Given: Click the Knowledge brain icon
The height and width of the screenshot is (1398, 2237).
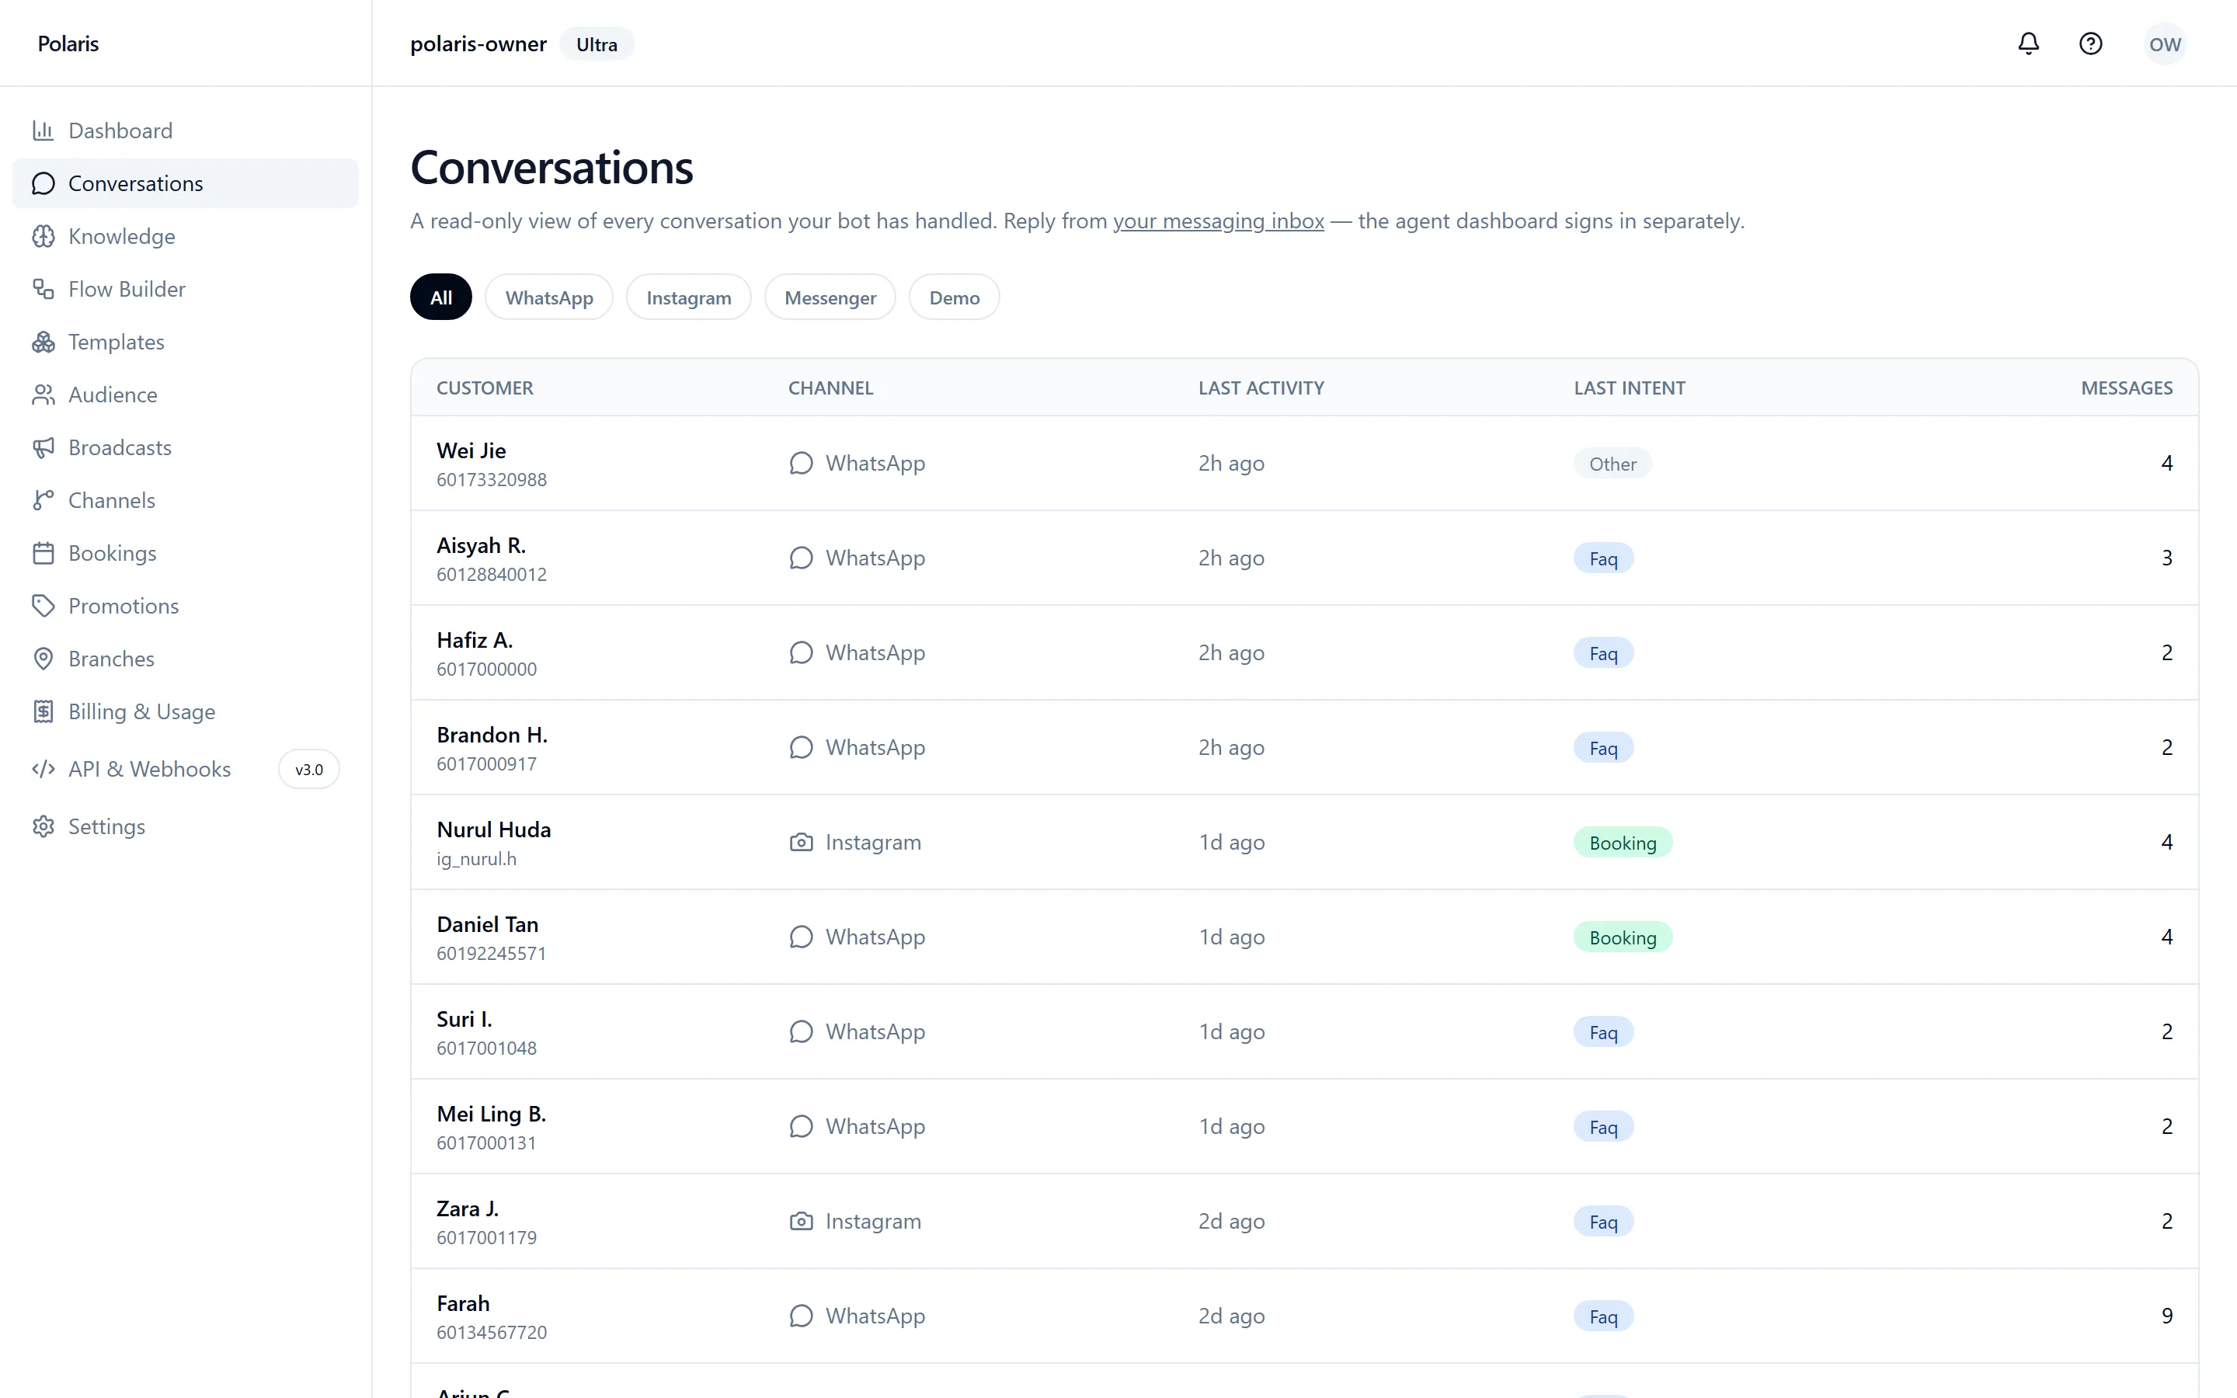Looking at the screenshot, I should 43,236.
